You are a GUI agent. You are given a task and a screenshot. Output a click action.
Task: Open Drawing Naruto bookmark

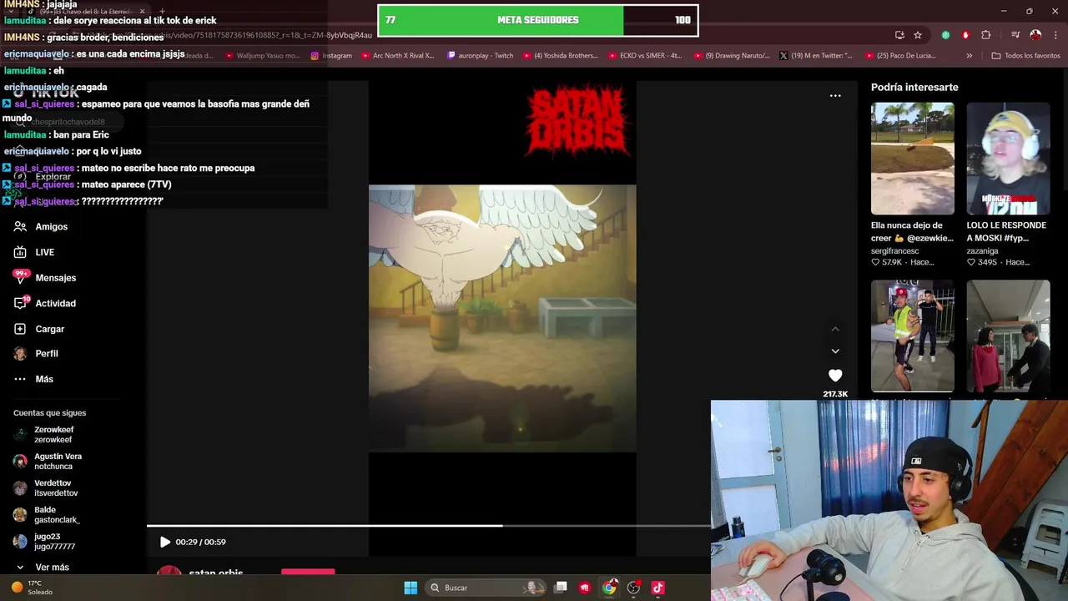pos(733,56)
